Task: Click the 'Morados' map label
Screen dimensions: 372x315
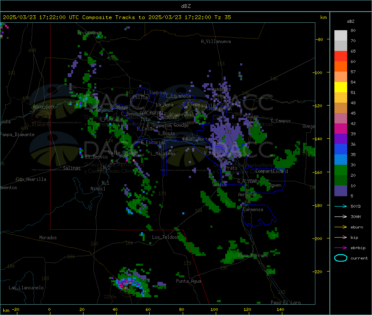Action: (x=48, y=238)
